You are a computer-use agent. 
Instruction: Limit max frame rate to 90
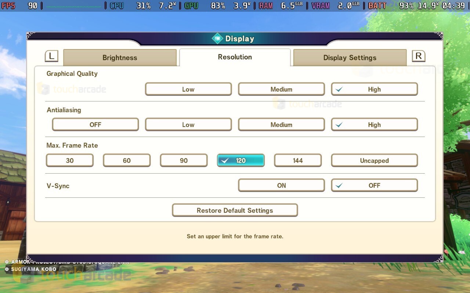(184, 160)
